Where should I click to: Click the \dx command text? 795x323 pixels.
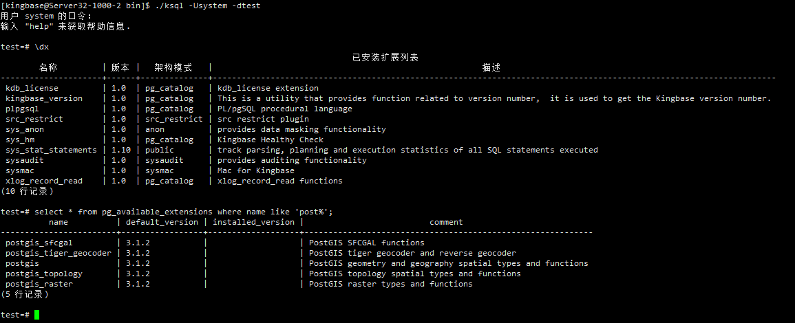41,47
